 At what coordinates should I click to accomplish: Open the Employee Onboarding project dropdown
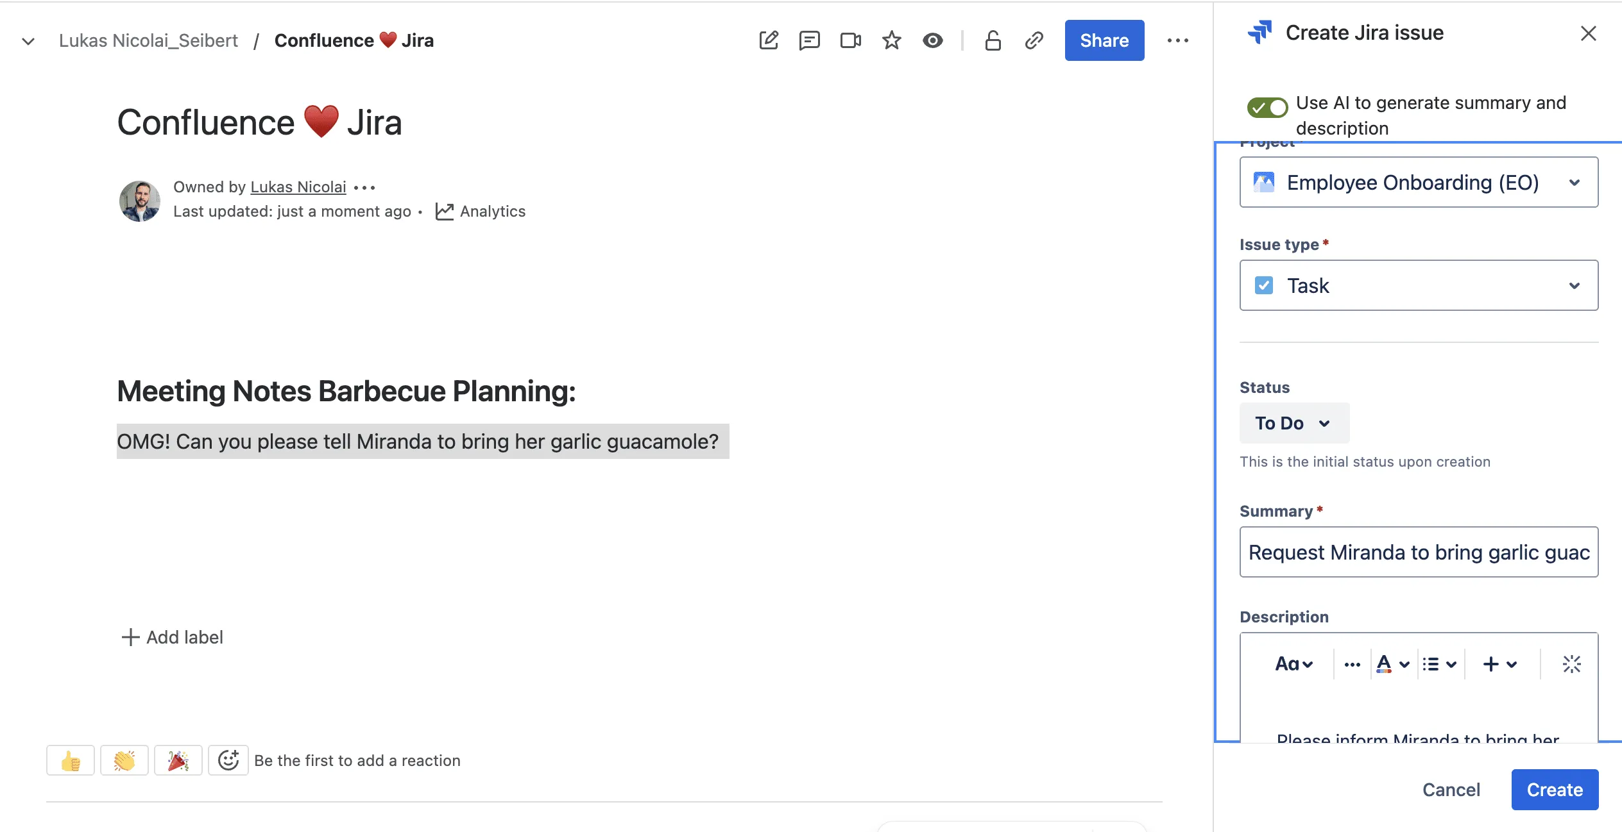[x=1419, y=182]
